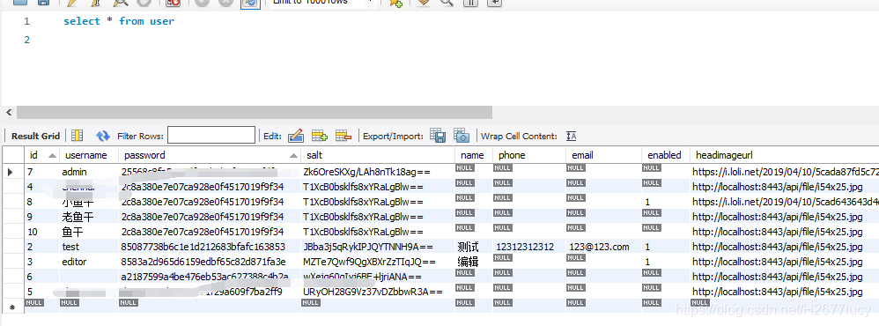Select phone cell 12312312312
879x326 pixels.
529,247
